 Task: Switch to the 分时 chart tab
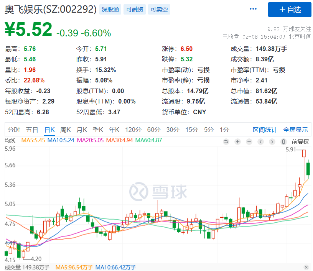13,130
